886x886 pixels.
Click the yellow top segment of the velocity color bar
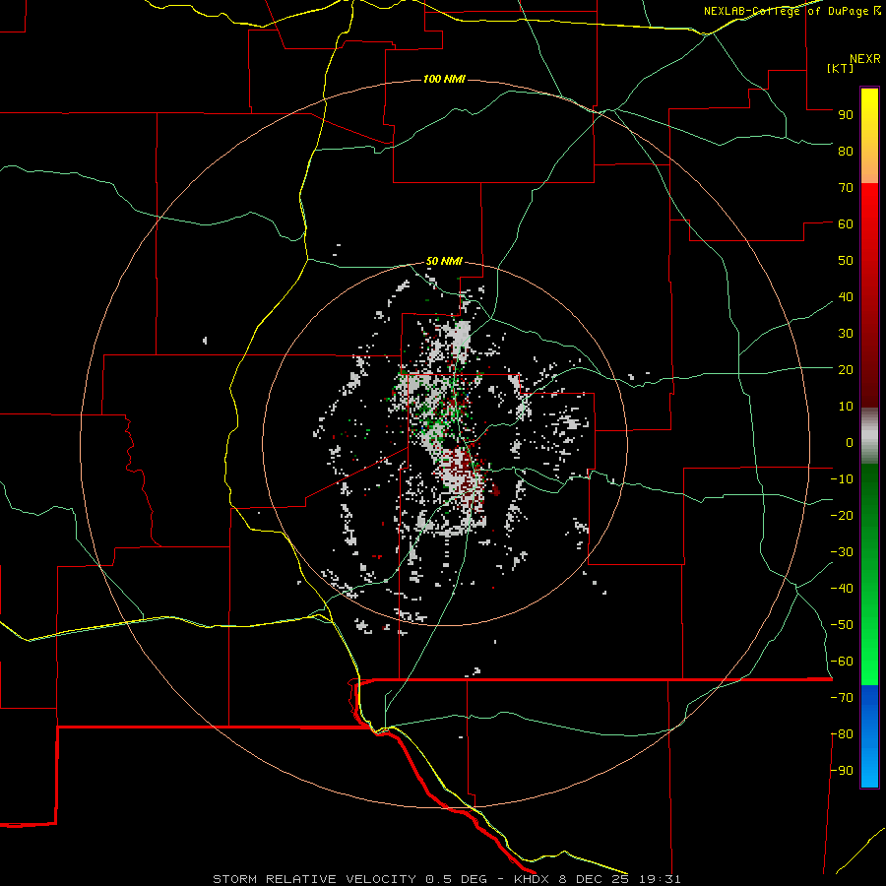pyautogui.click(x=869, y=136)
